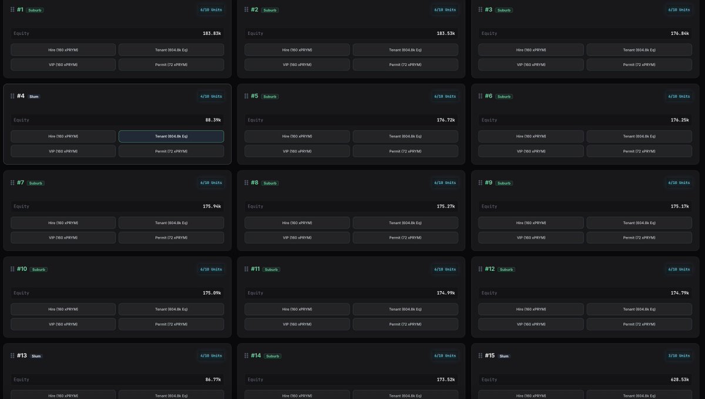Grab the drag handle on card #3

tap(480, 9)
